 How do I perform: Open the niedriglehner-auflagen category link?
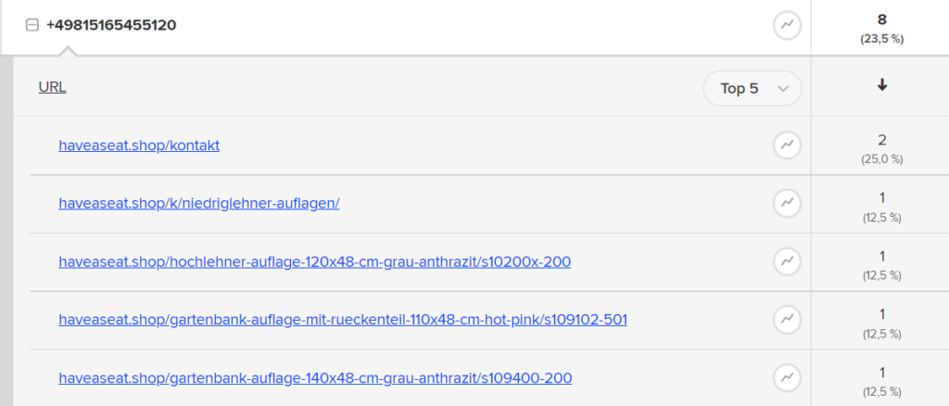click(x=199, y=204)
